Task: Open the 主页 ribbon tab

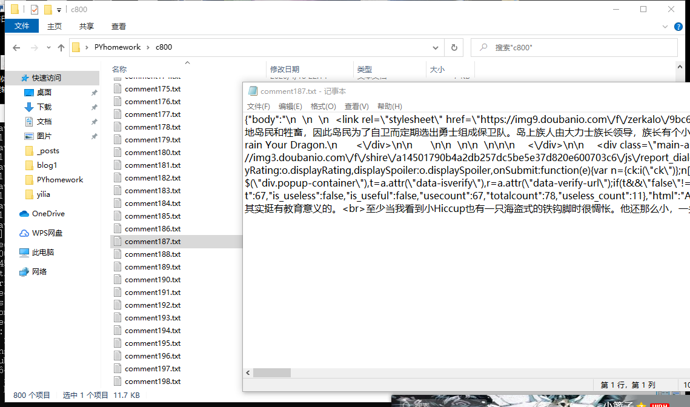Action: (x=55, y=27)
